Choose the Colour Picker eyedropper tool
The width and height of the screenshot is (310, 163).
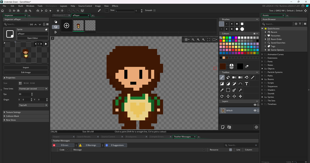coord(222,90)
